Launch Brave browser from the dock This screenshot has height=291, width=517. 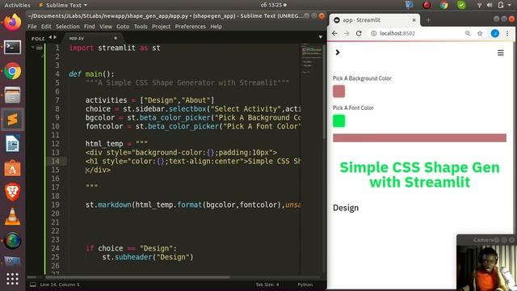coord(13,192)
